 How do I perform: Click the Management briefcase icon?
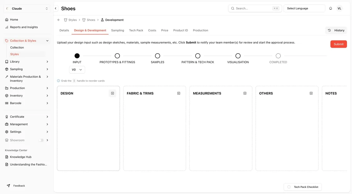[7, 124]
